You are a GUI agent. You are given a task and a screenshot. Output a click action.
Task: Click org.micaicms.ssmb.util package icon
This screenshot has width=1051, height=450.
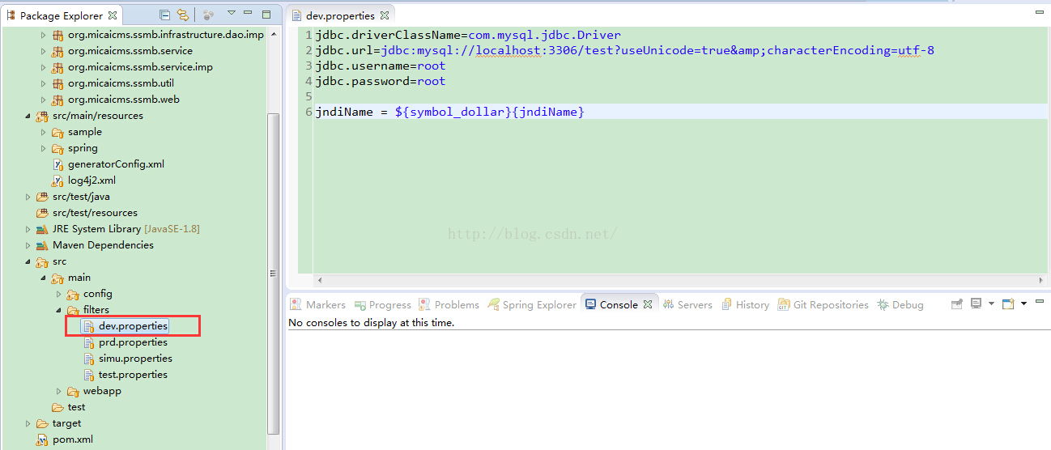tap(57, 83)
